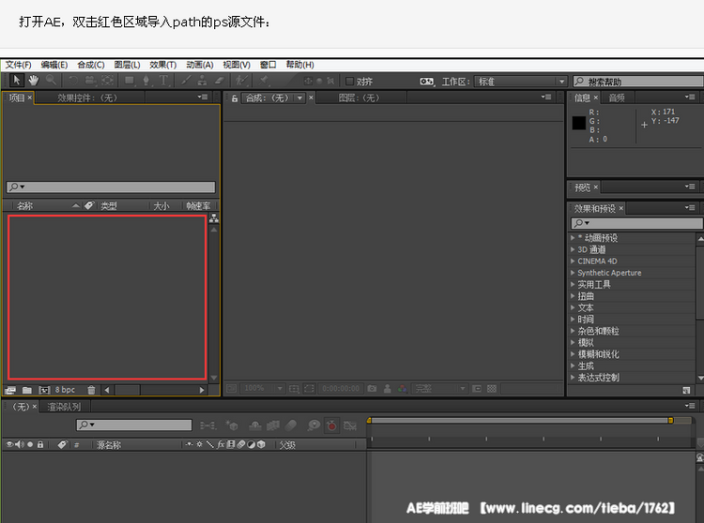Viewport: 704px width, 523px height.
Task: Select the Roto Brush tool
Action: click(x=241, y=81)
